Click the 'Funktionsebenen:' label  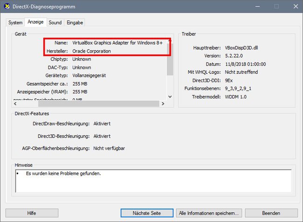click(x=202, y=89)
